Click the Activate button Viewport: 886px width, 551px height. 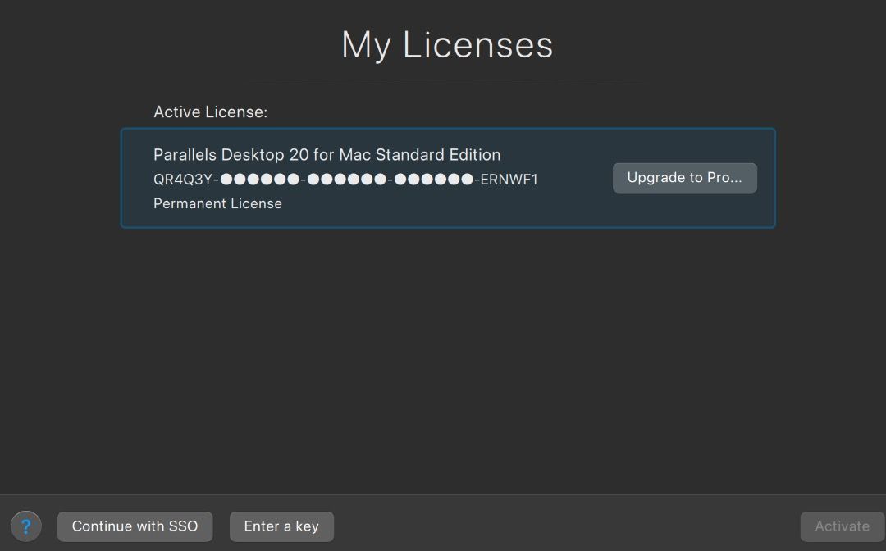pos(842,526)
